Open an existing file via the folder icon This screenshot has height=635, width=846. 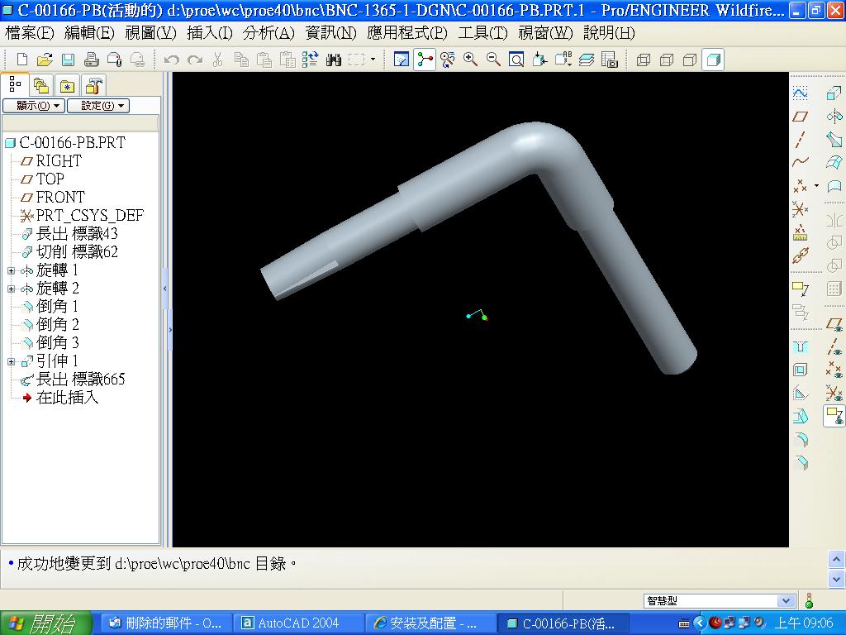pos(45,60)
